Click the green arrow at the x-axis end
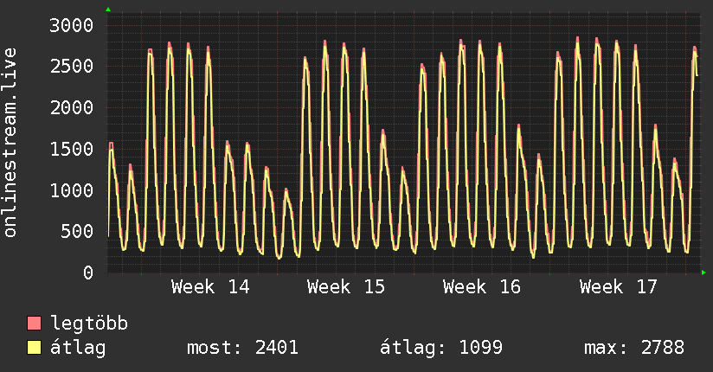The image size is (713, 372). coord(703,273)
